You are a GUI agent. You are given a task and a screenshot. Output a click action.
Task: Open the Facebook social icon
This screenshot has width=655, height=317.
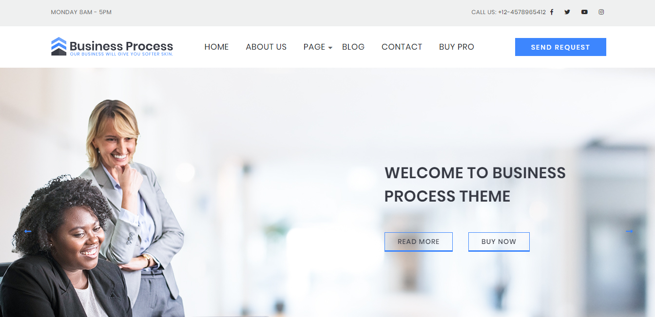[552, 12]
